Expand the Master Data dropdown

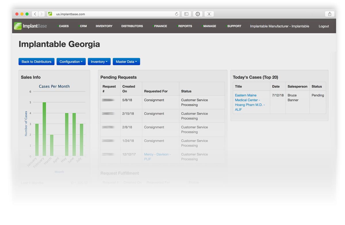126,62
